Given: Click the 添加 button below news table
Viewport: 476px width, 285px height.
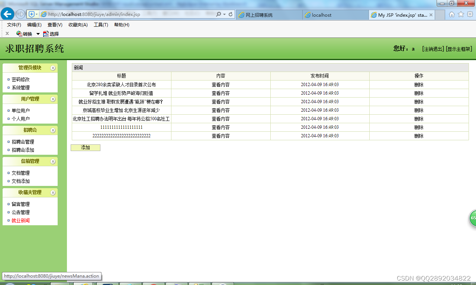Looking at the screenshot, I should coord(86,148).
